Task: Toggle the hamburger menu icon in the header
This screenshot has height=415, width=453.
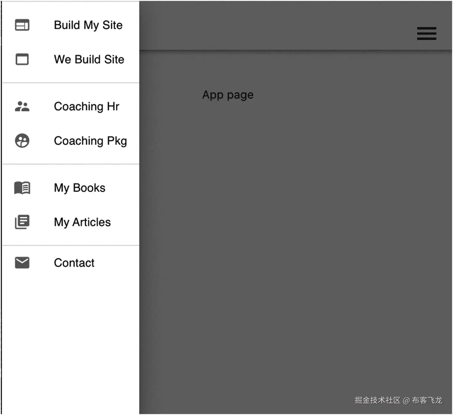Action: [427, 33]
